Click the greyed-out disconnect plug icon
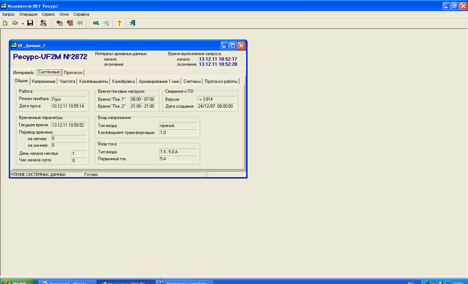This screenshot has width=468, height=284. tap(106, 23)
